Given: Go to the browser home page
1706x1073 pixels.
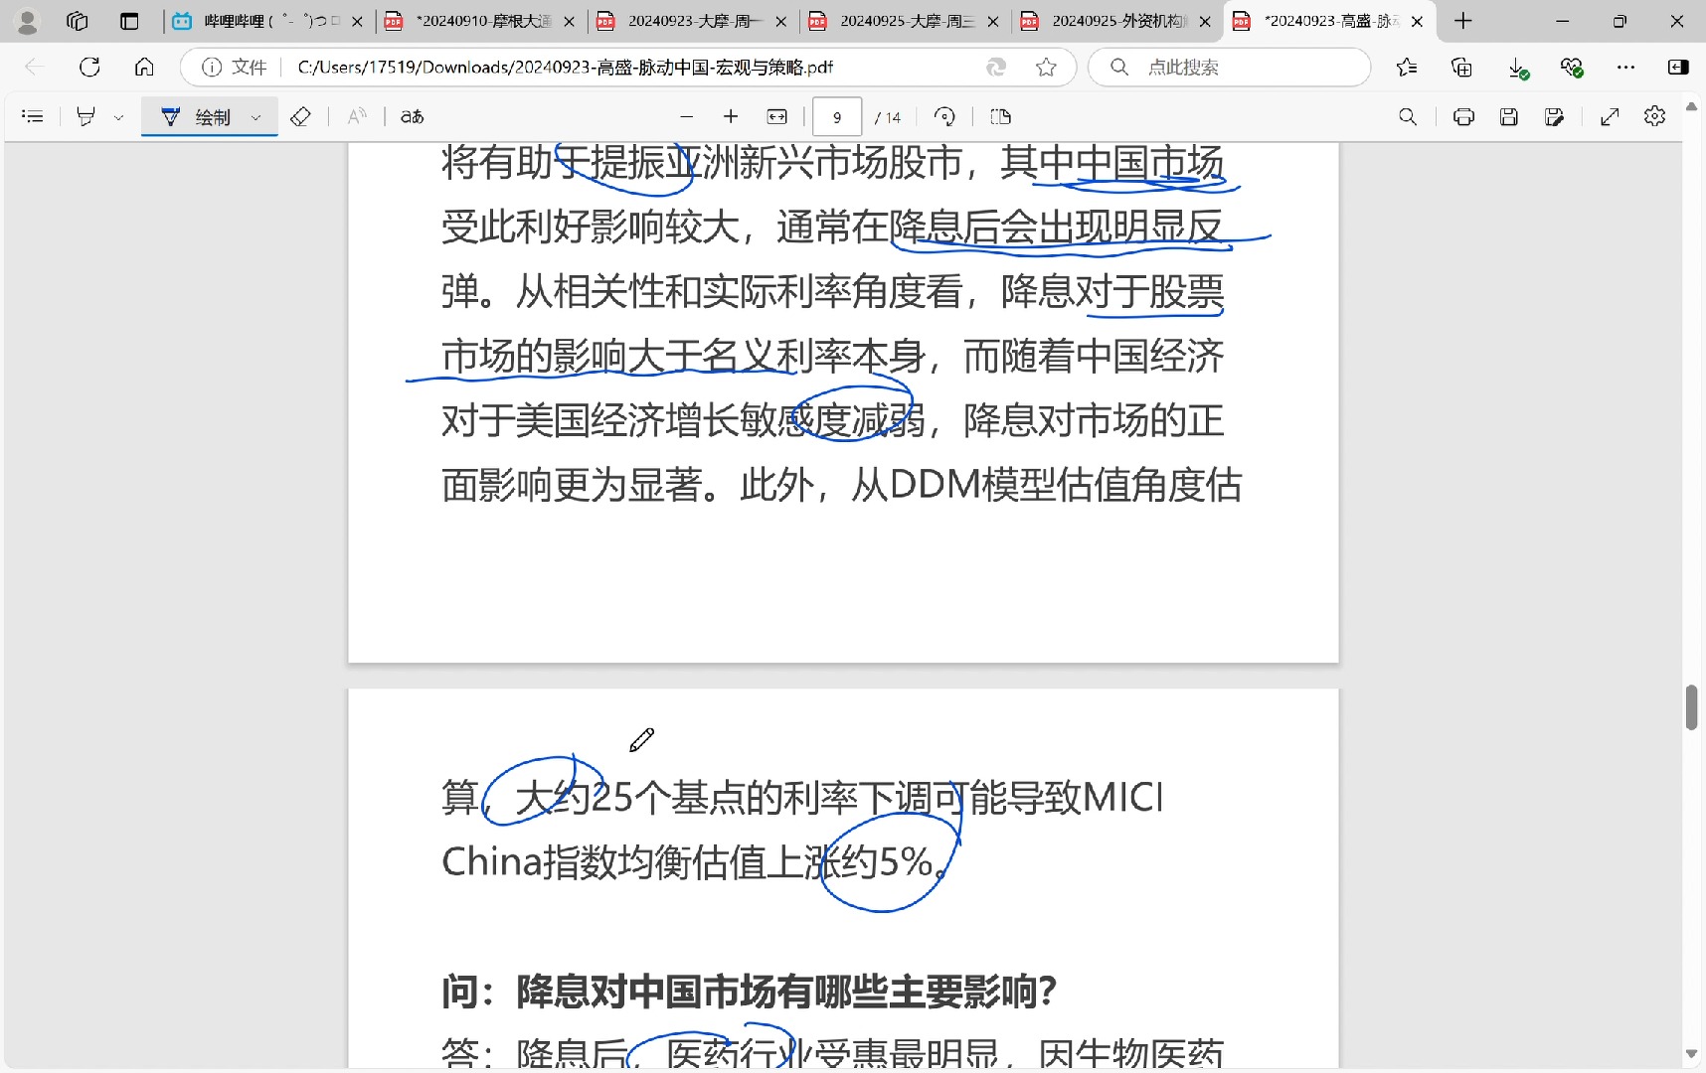Looking at the screenshot, I should [144, 67].
